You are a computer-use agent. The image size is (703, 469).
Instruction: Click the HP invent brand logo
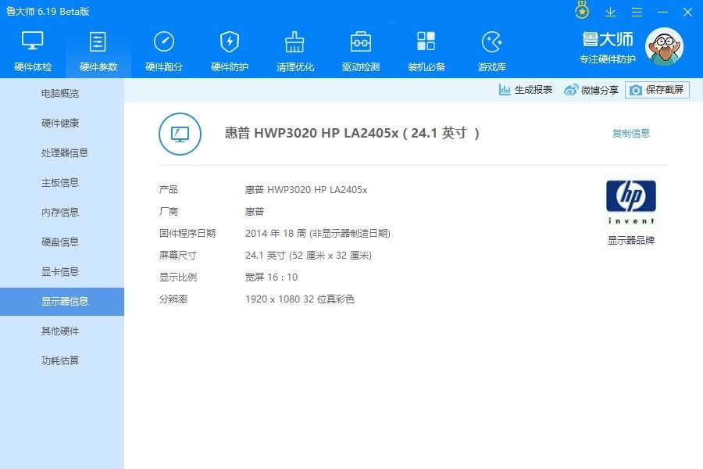click(631, 202)
